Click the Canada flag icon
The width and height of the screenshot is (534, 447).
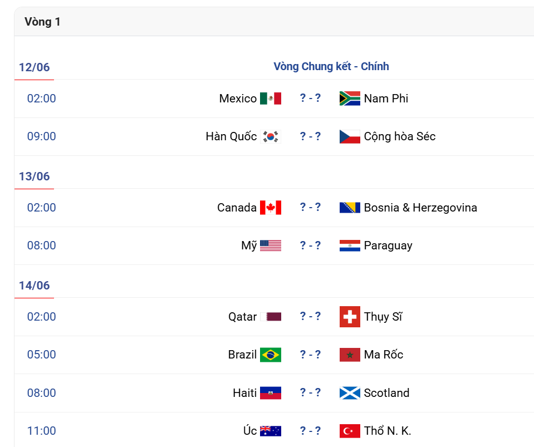click(271, 208)
